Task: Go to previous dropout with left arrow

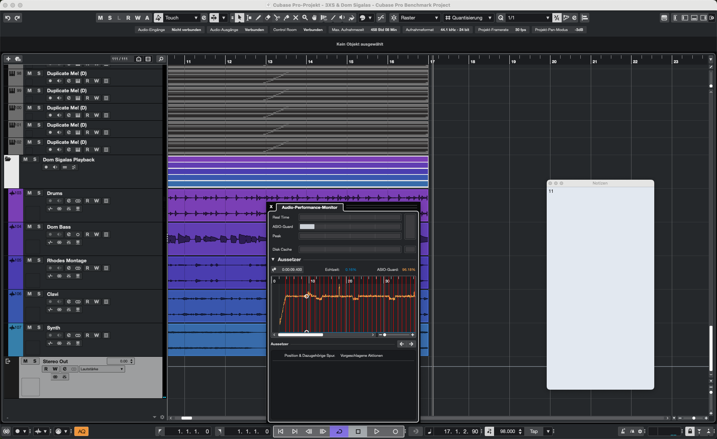Action: (x=401, y=344)
